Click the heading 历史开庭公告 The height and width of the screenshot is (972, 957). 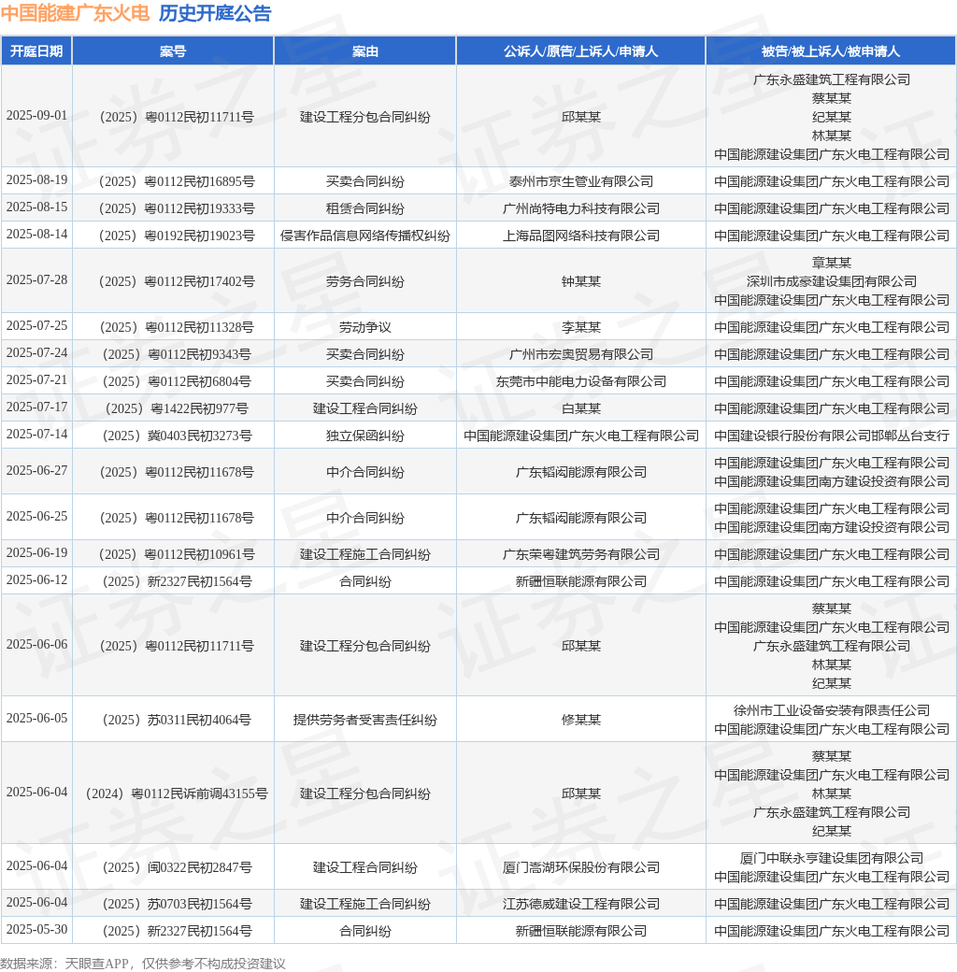214,13
